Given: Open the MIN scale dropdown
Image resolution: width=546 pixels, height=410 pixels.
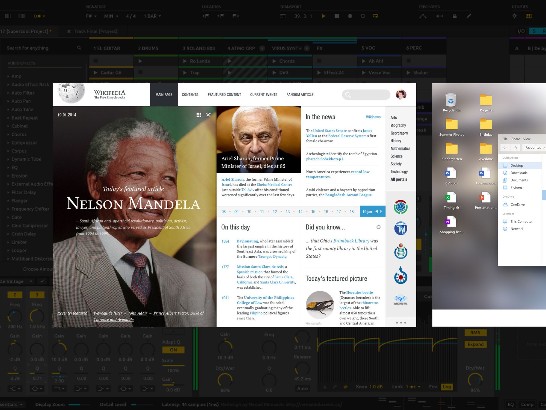Looking at the screenshot, I should 111,16.
